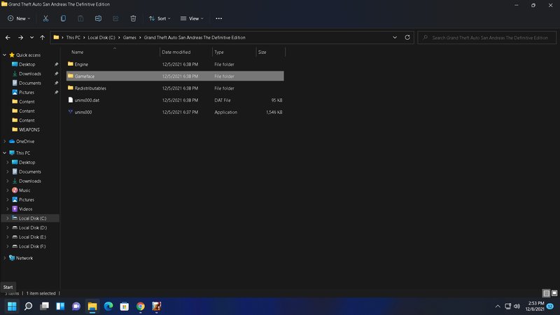Open Local Disk (E:) in sidebar
Viewport: 560px width, 315px height.
click(x=32, y=237)
